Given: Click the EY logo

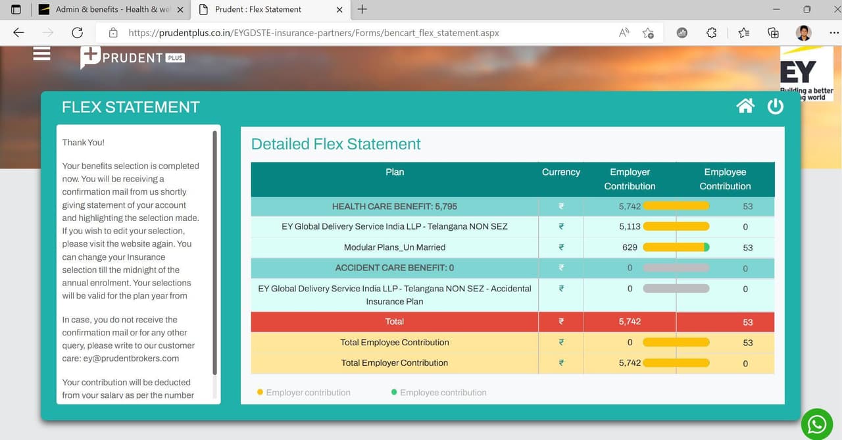Looking at the screenshot, I should [x=806, y=74].
